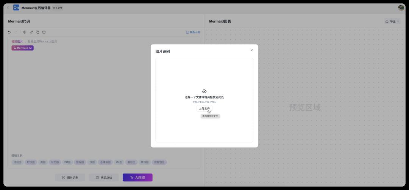Click the 永久免费 badge
Viewport: 409px width, 190px height.
[x=58, y=8]
